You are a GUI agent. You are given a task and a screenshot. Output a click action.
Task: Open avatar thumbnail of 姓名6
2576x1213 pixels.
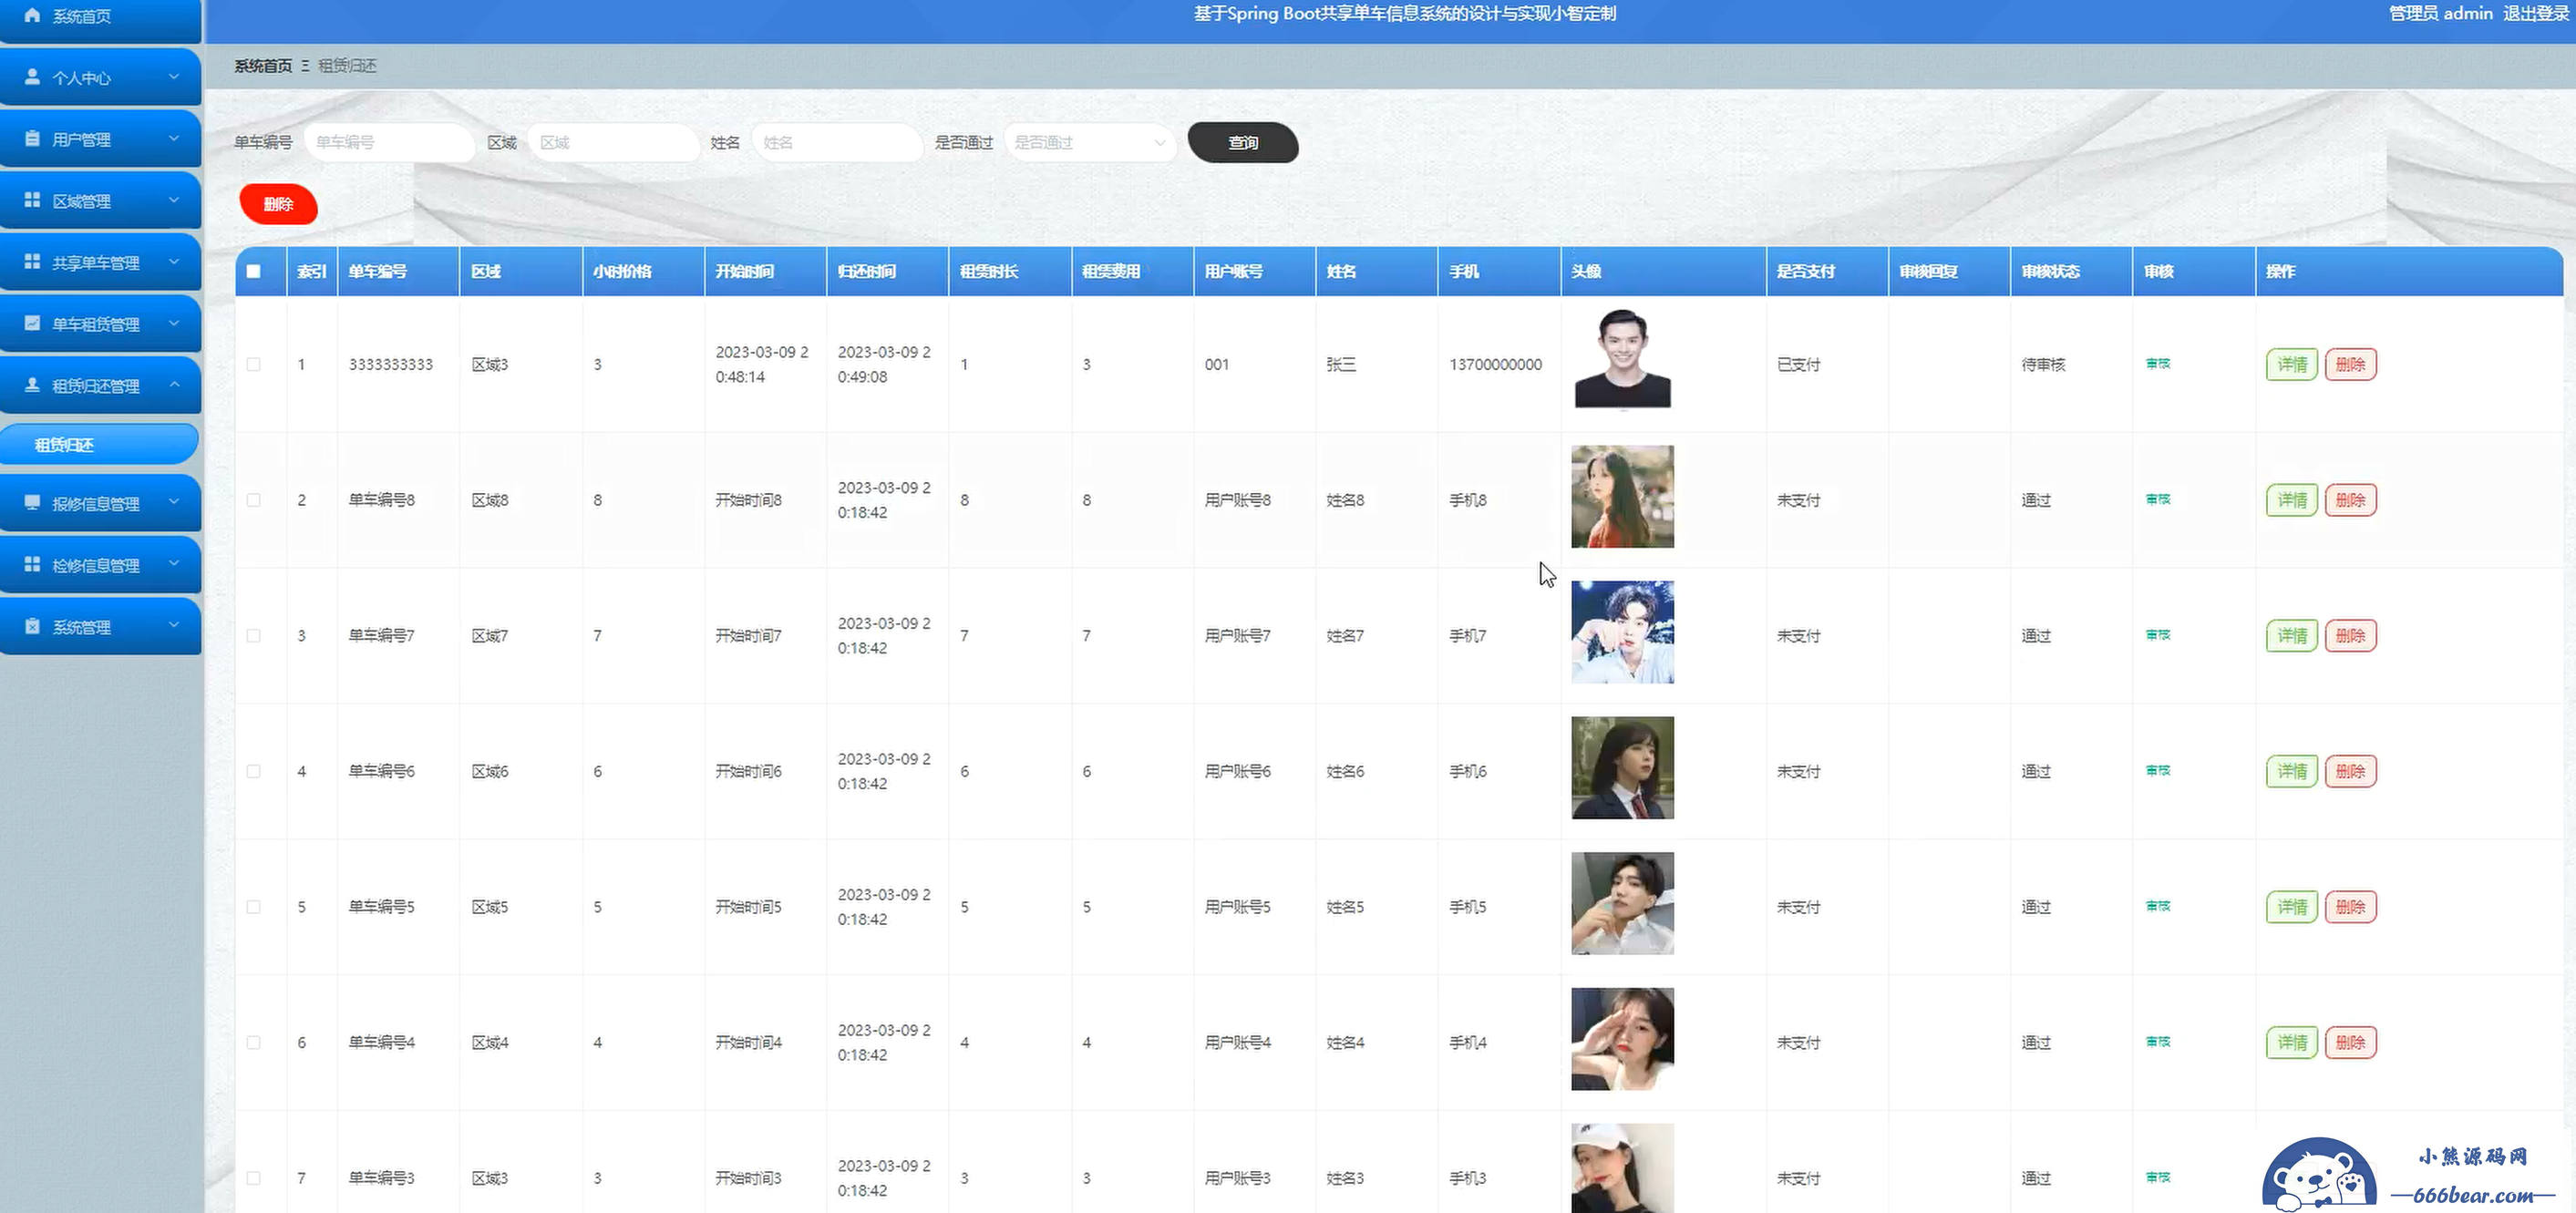tap(1622, 768)
